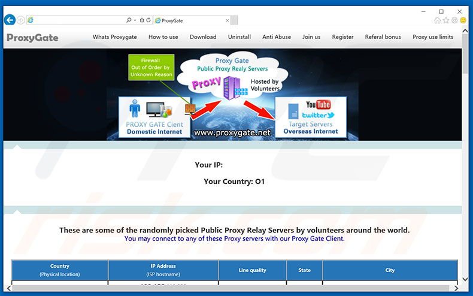Click the vertical scrollbar up arrow
The image size is (473, 296).
(x=465, y=31)
